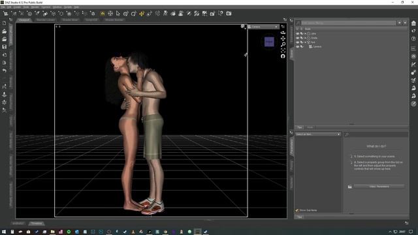Frame the selection with the viewport Frame control
The width and height of the screenshot is (418, 235).
[x=283, y=50]
